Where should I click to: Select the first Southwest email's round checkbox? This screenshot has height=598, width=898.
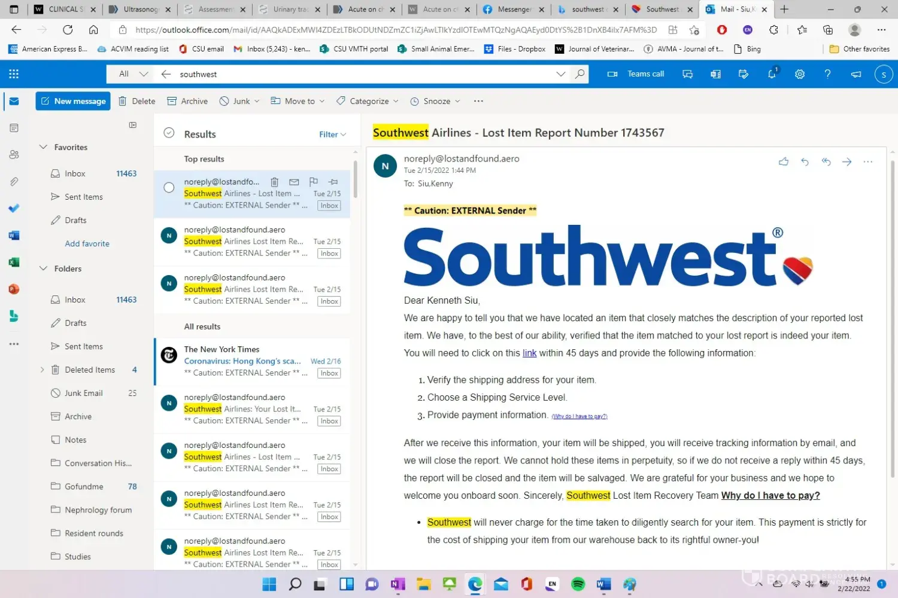click(x=169, y=188)
